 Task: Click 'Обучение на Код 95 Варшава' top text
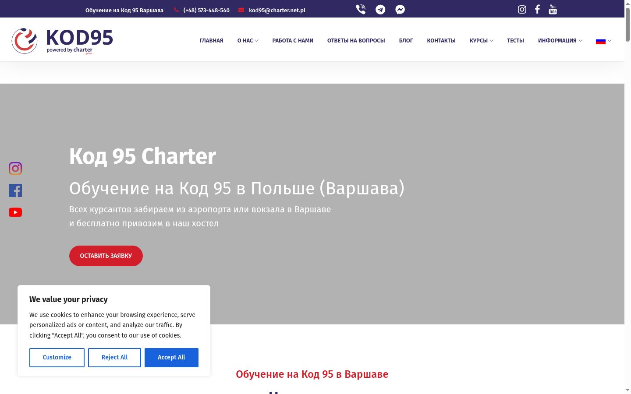tap(124, 10)
